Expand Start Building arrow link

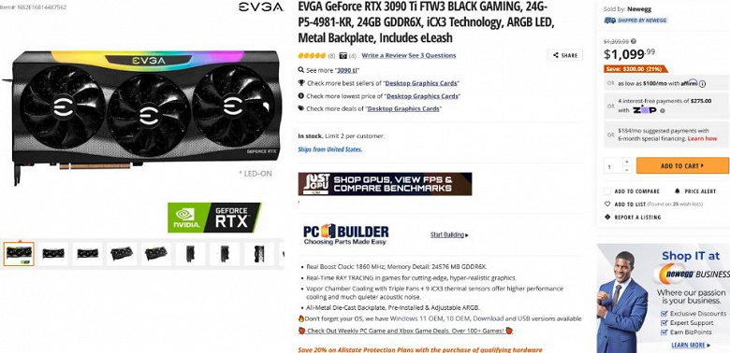point(449,235)
